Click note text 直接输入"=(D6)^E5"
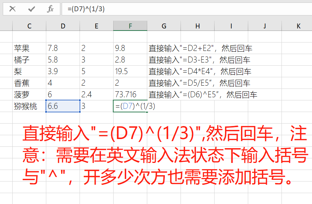Viewport: 312px width, 204px height. (x=184, y=94)
